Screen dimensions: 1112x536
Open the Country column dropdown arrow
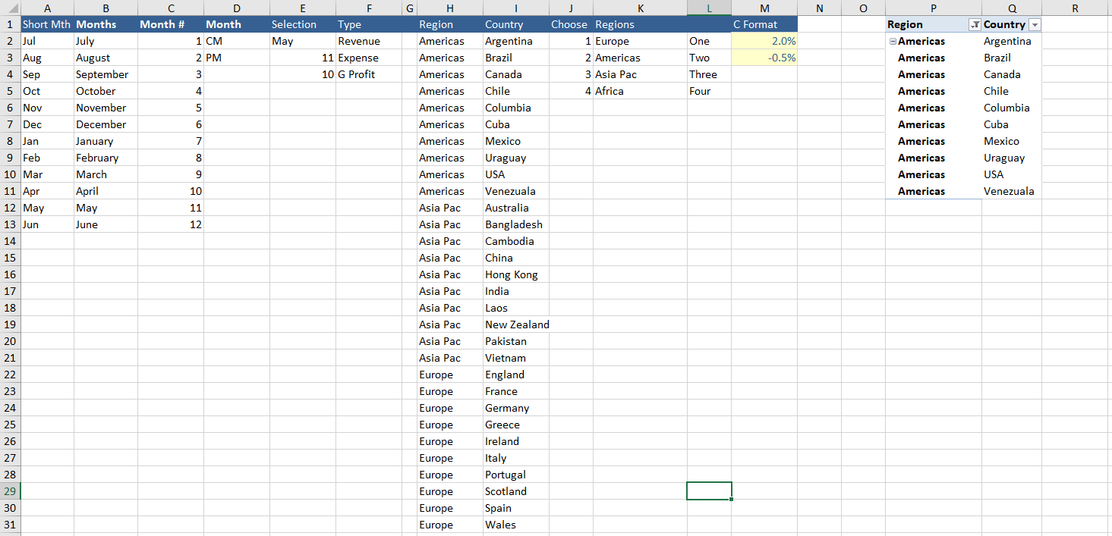(1033, 24)
